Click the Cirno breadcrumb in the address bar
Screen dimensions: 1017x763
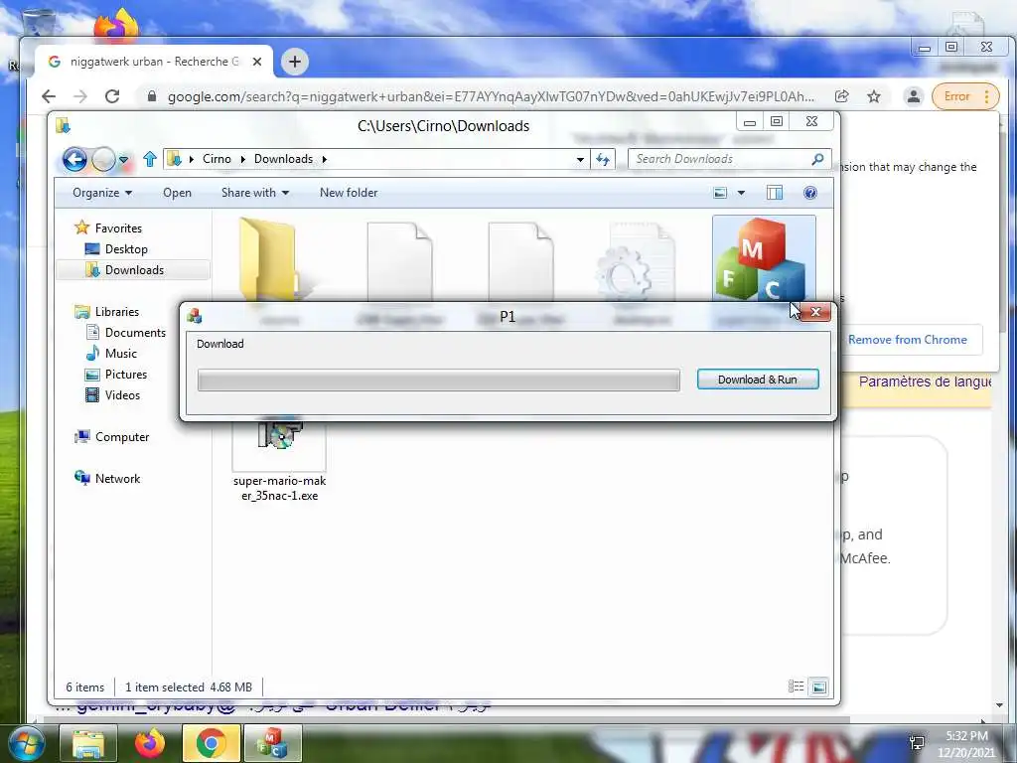coord(217,159)
